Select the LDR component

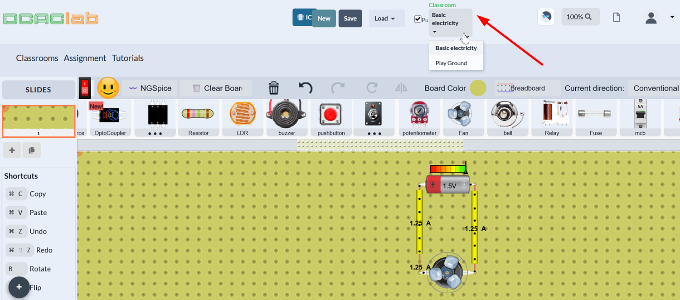pos(243,119)
